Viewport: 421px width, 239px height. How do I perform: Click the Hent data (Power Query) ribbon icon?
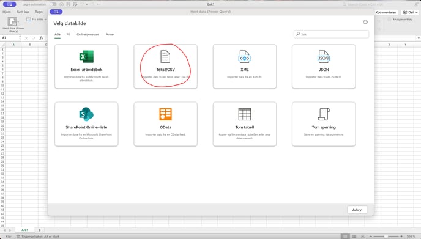click(x=12, y=21)
